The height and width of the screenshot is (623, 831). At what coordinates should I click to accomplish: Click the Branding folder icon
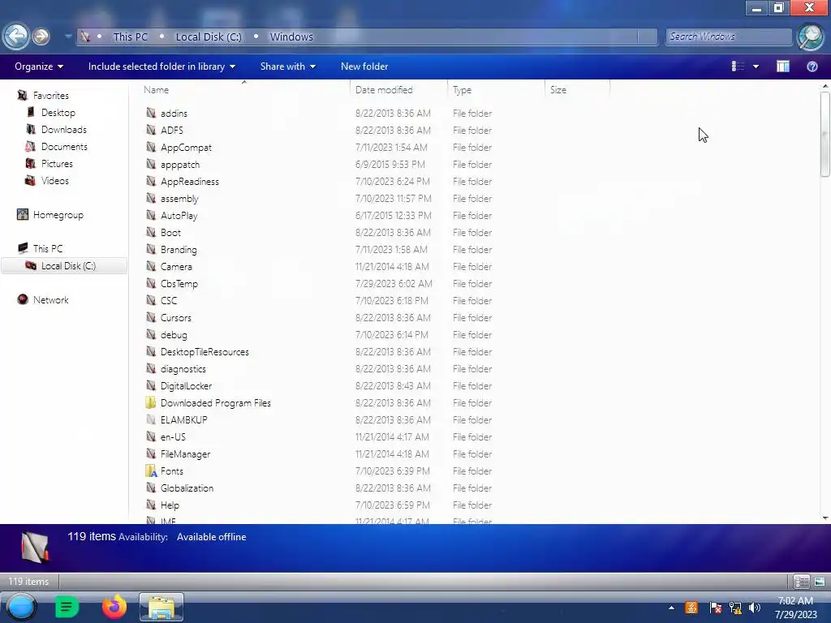(x=151, y=250)
